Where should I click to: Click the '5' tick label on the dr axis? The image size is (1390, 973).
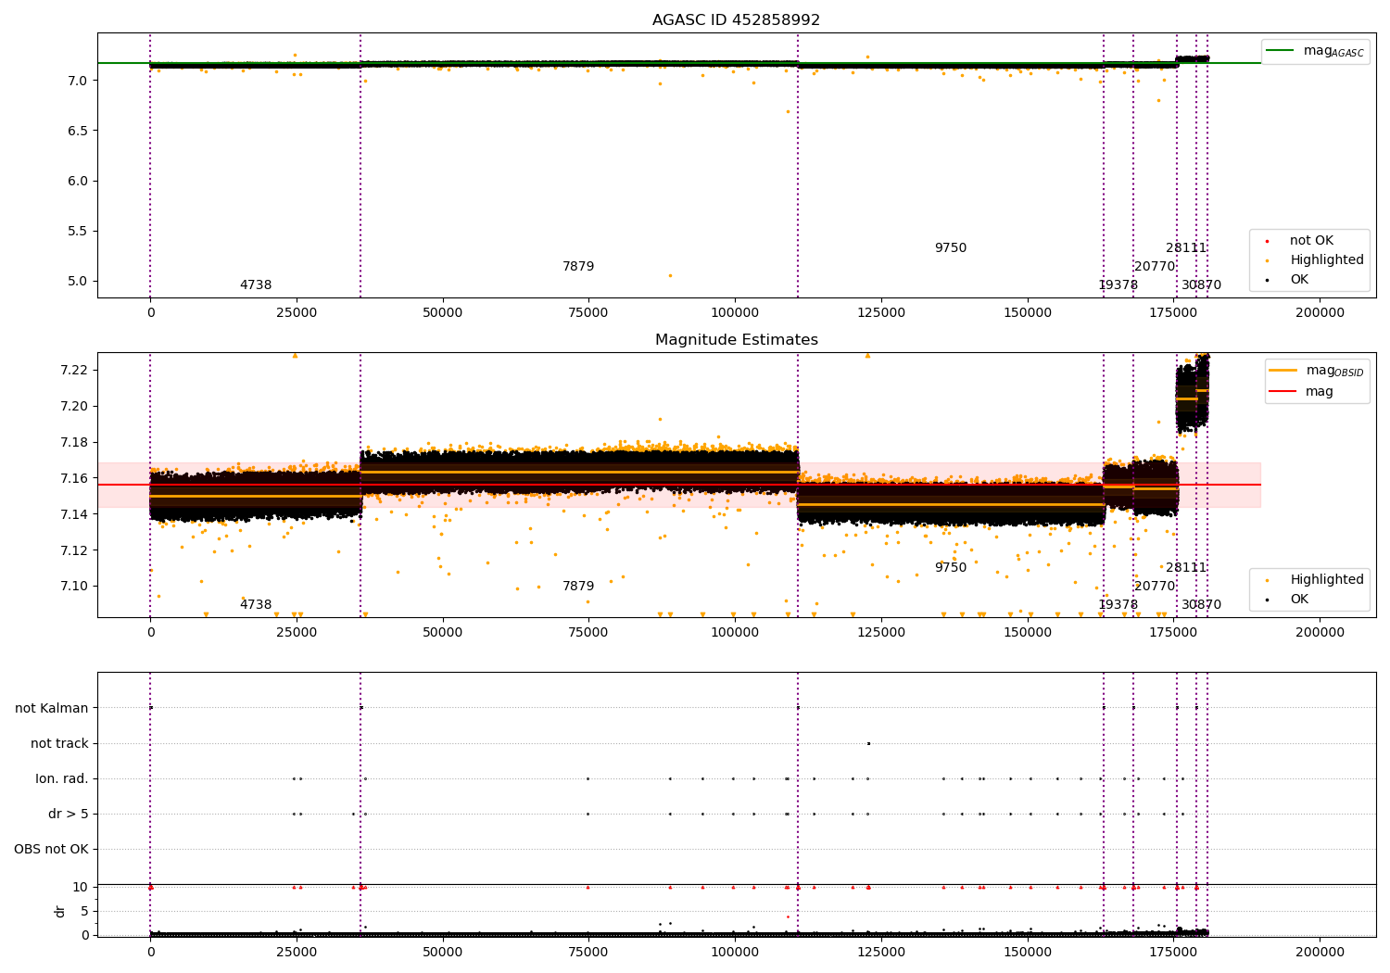[84, 911]
